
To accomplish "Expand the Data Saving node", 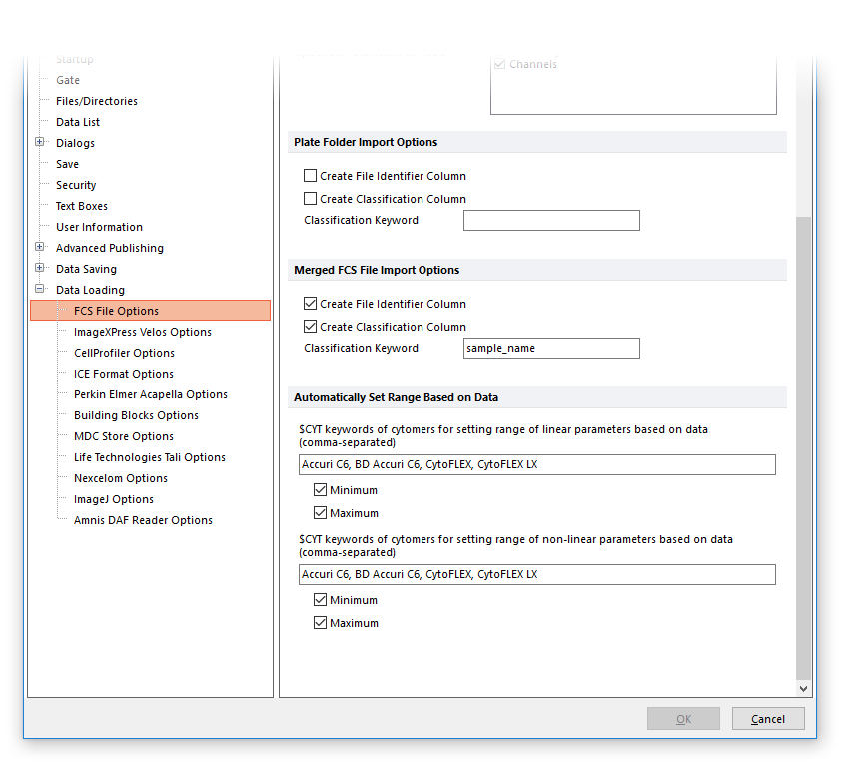I will click(40, 268).
